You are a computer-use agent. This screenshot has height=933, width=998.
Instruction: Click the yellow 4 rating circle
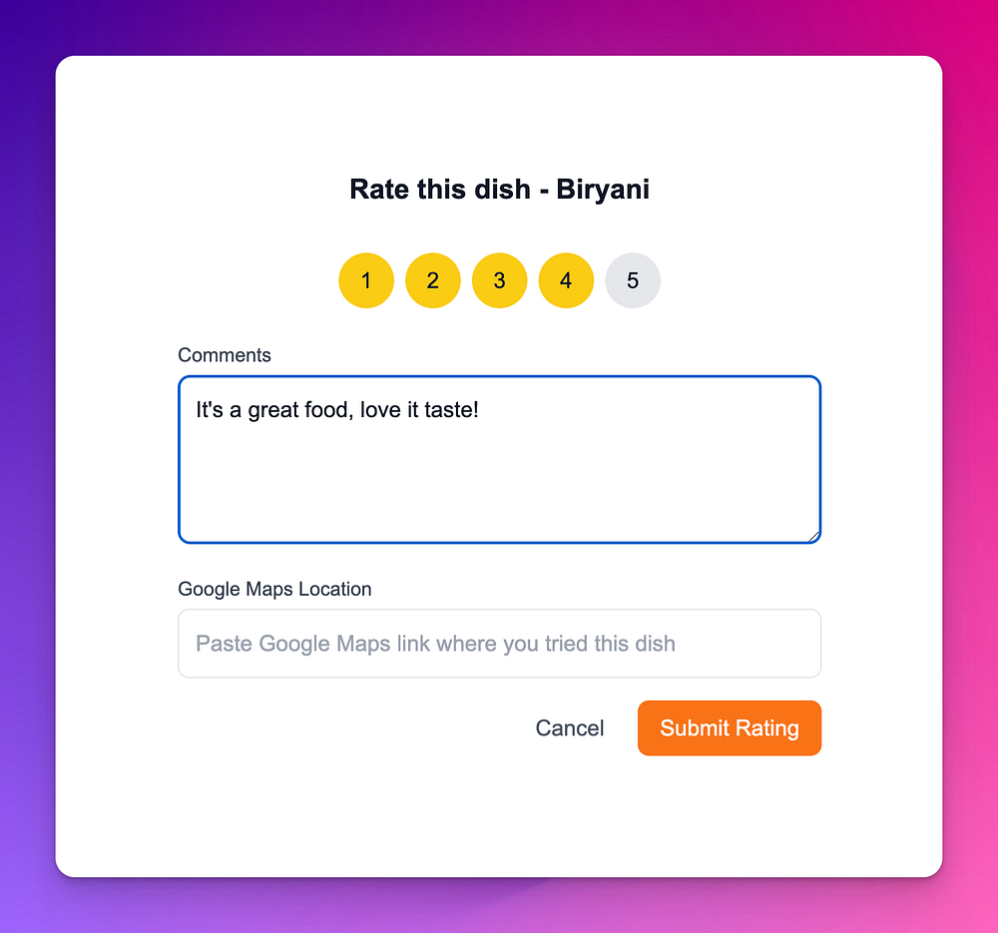click(x=566, y=280)
